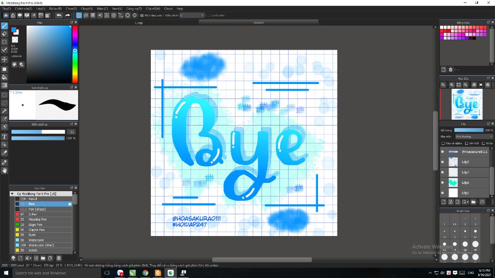The width and height of the screenshot is (495, 278).
Task: Click the layer opacity Độ trong slider
Action: pyautogui.click(x=469, y=130)
